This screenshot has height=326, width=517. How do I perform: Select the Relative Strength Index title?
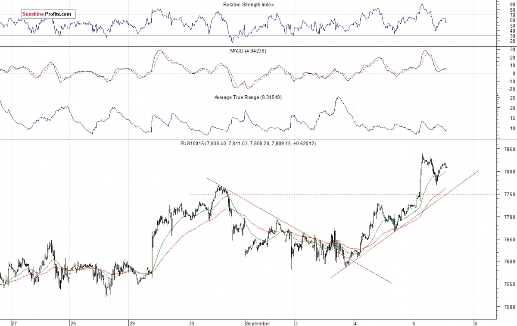click(248, 5)
